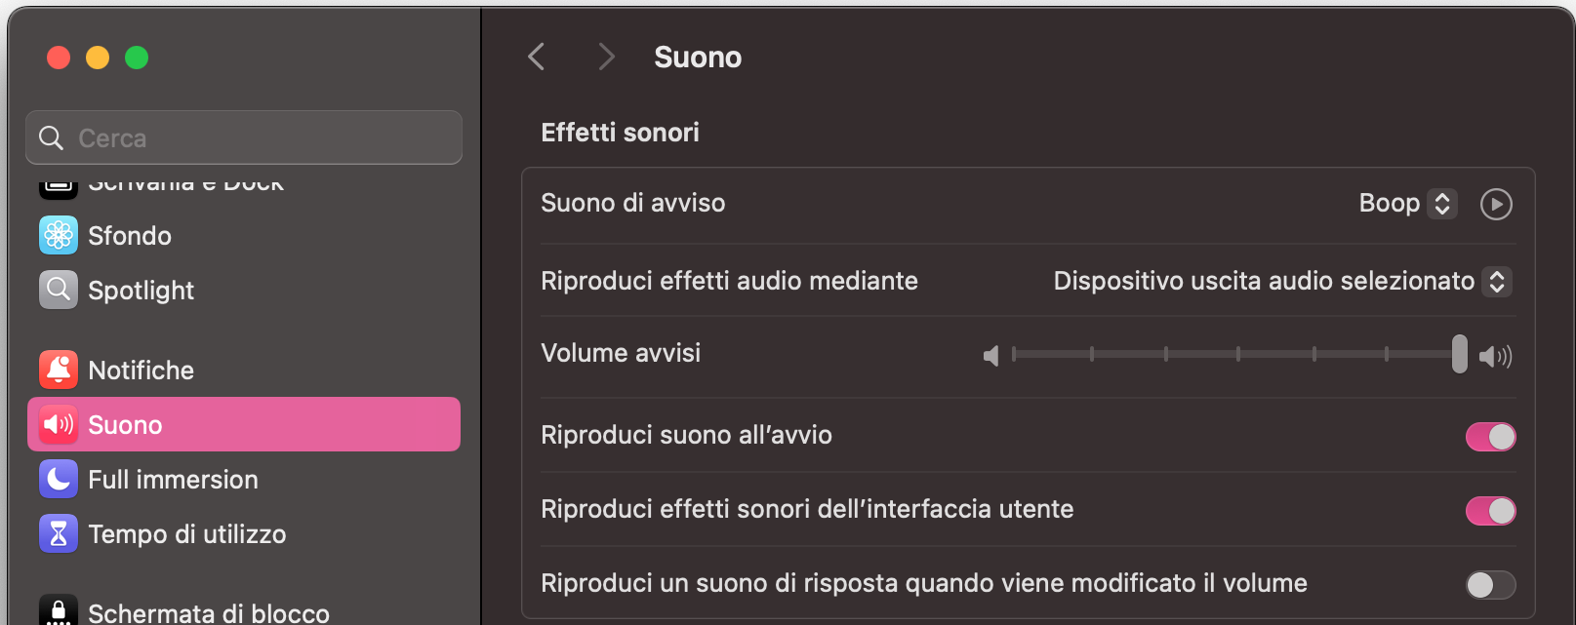Open Full immersion settings icon

(59, 479)
